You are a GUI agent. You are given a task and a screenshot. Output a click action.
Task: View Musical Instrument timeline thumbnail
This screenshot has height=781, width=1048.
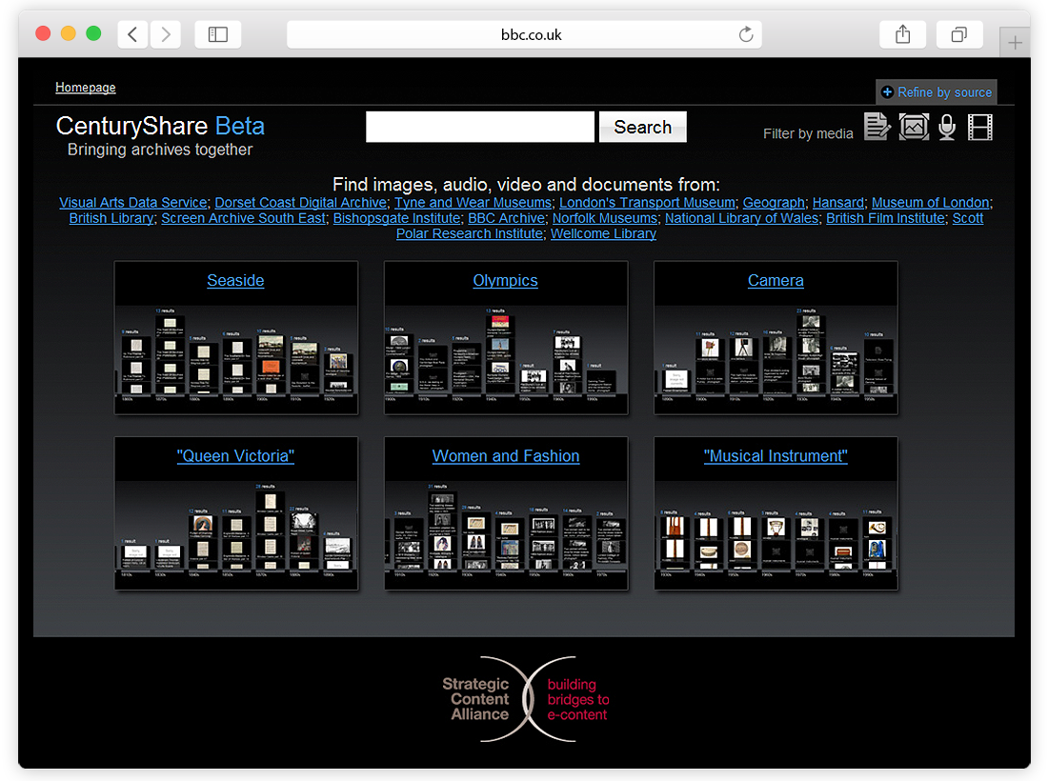[776, 536]
